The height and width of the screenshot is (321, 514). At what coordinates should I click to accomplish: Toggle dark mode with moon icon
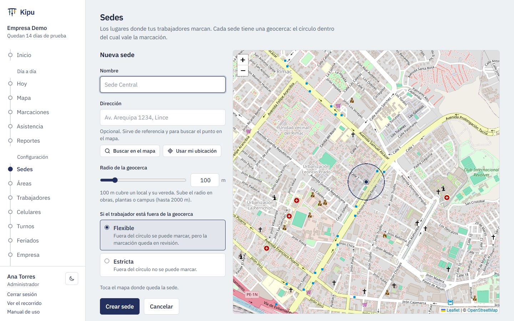click(x=72, y=279)
